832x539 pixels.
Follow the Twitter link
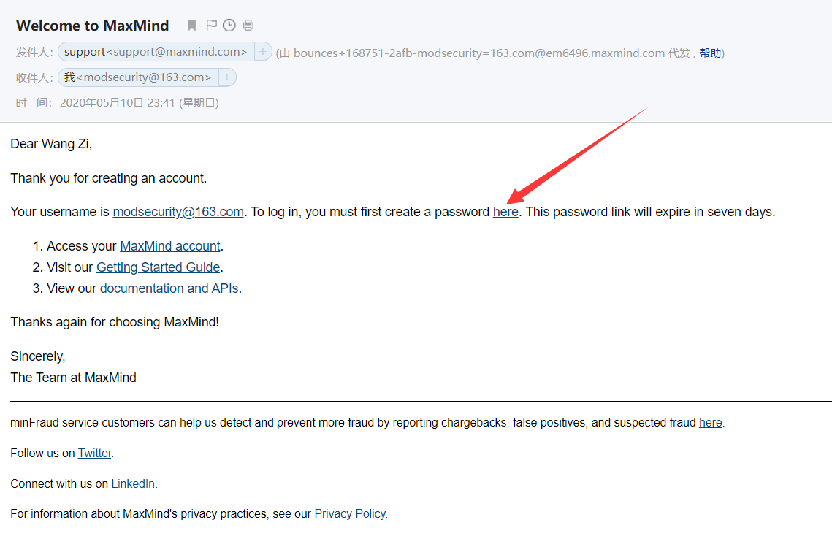(95, 454)
